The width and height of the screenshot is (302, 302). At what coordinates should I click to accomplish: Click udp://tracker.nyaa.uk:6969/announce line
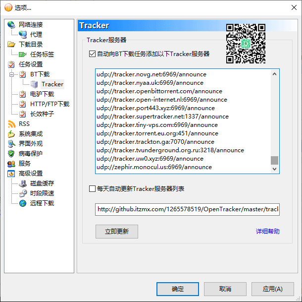tap(150, 83)
